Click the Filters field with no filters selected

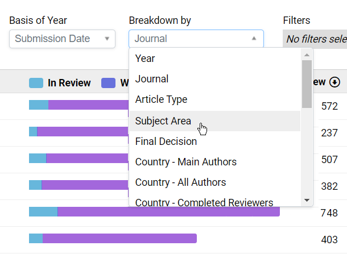click(316, 39)
